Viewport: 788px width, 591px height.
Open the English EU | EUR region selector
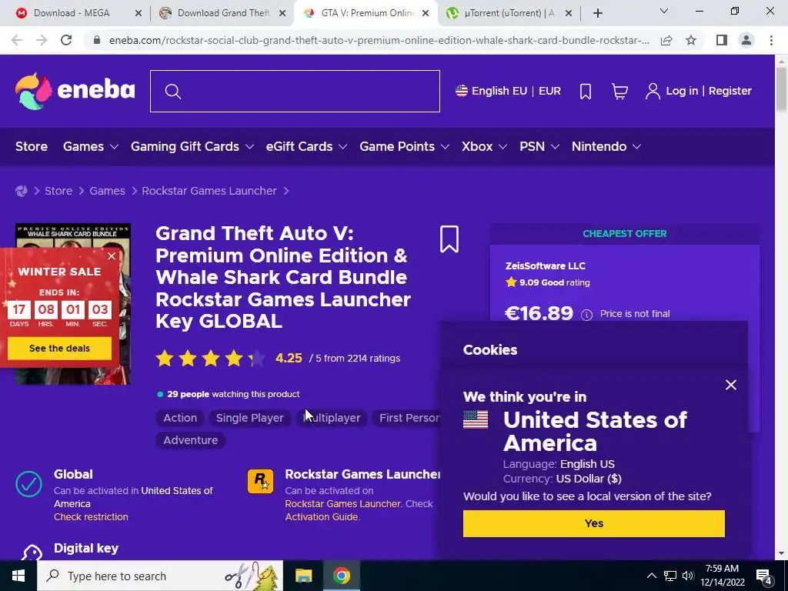coord(508,91)
